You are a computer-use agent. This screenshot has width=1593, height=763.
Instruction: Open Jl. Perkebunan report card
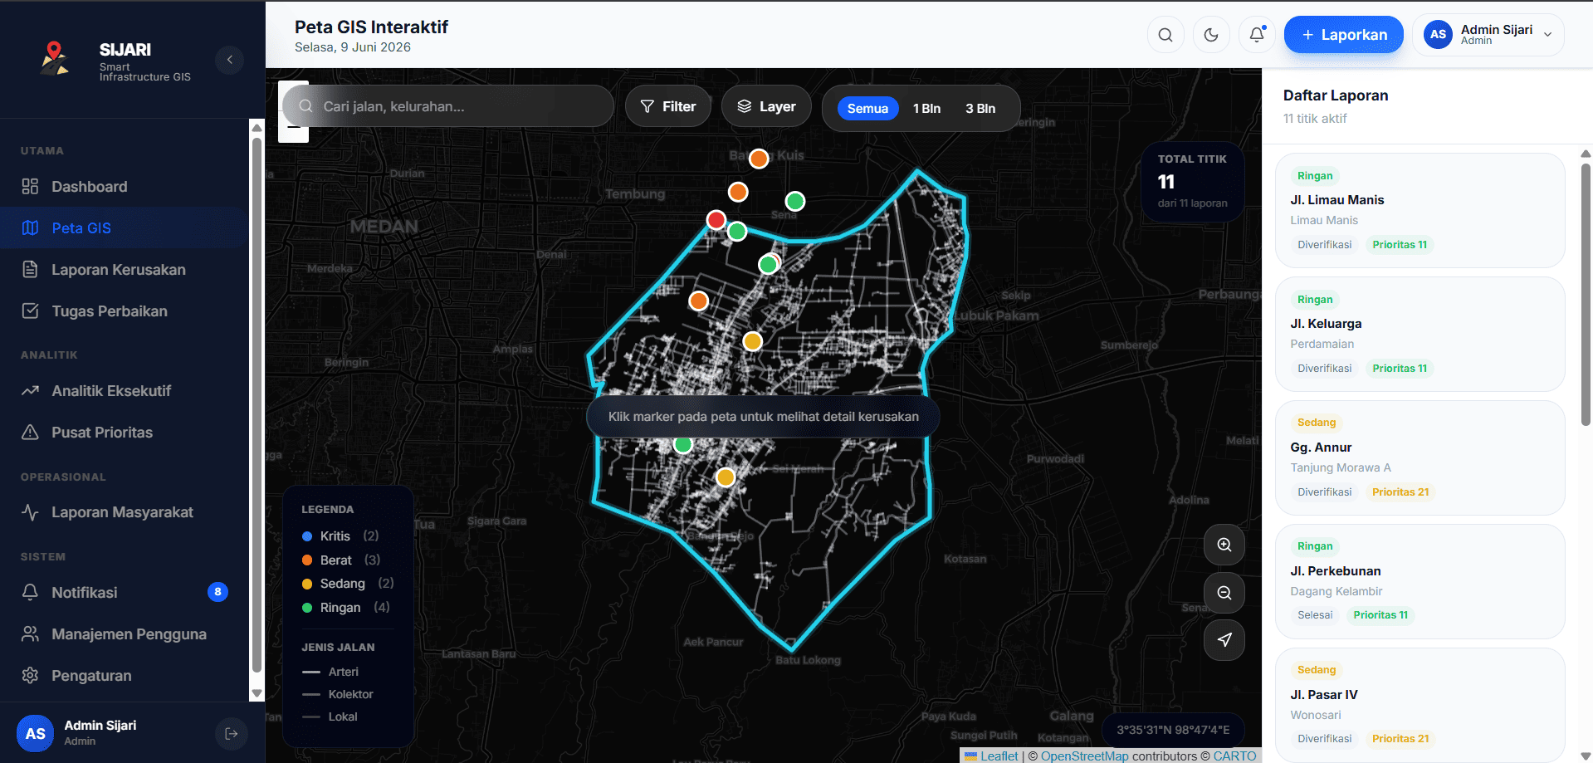point(1420,581)
